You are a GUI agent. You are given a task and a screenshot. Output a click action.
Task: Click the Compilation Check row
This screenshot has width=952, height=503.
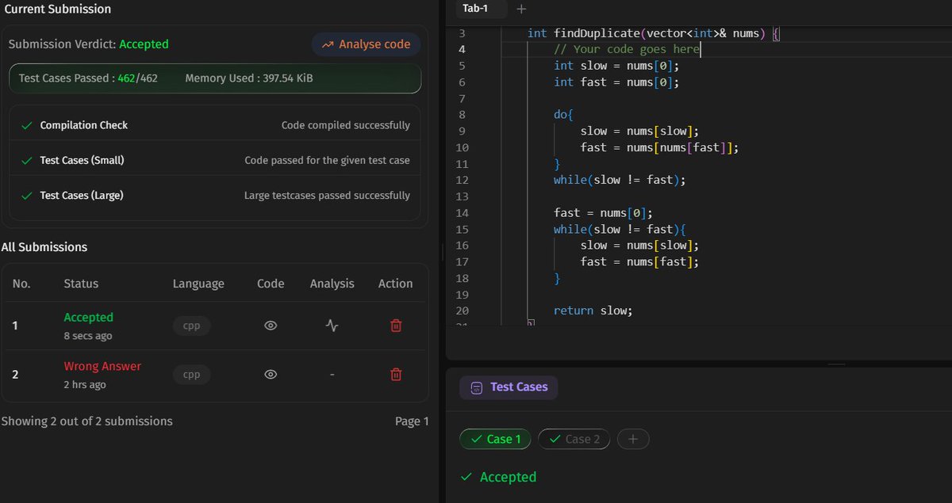[x=215, y=125]
